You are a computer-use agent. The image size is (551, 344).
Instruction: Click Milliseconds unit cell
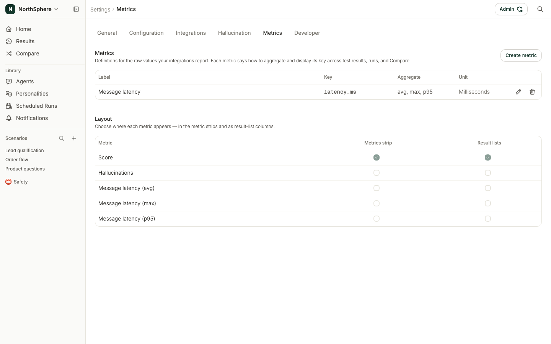click(x=474, y=92)
